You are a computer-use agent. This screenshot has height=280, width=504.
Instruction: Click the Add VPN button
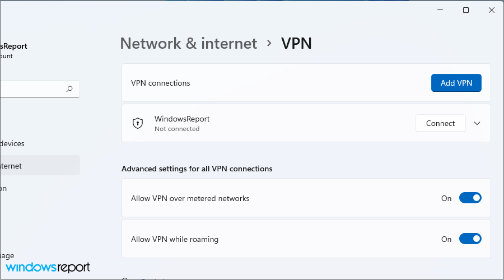456,83
